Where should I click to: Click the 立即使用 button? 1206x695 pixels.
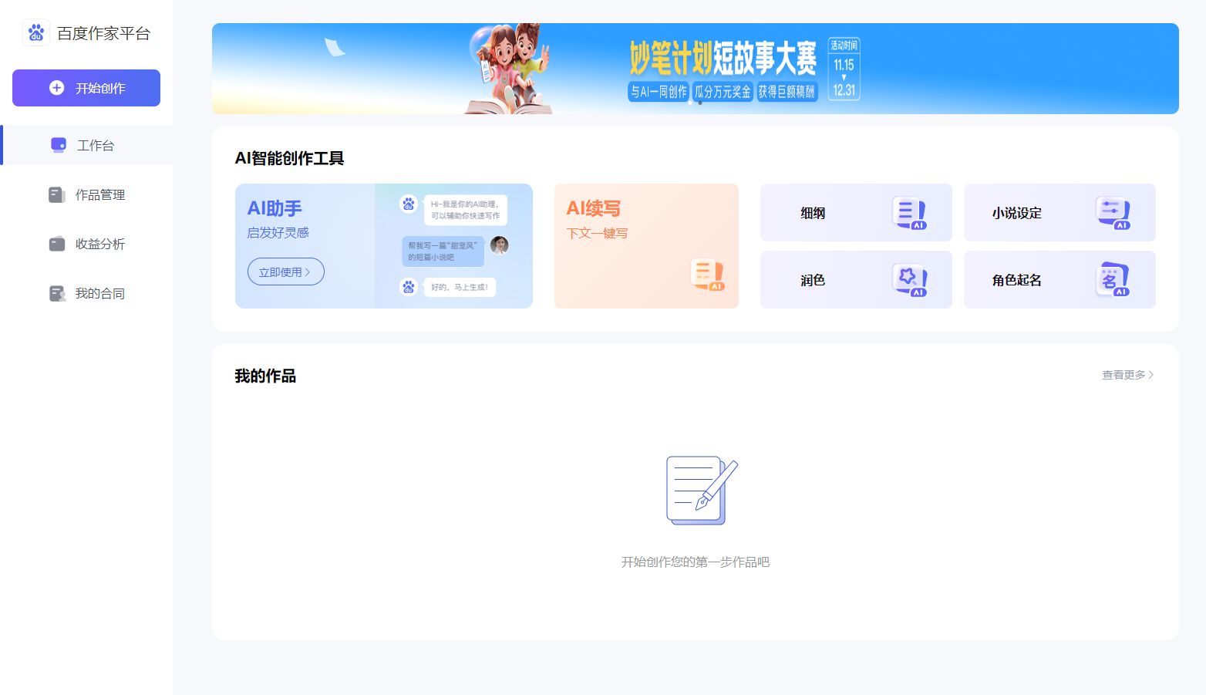click(x=286, y=272)
